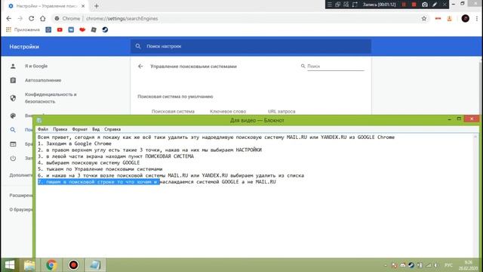483x272 pixels.
Task: Click the Chrome address bar URL
Action: point(122,18)
